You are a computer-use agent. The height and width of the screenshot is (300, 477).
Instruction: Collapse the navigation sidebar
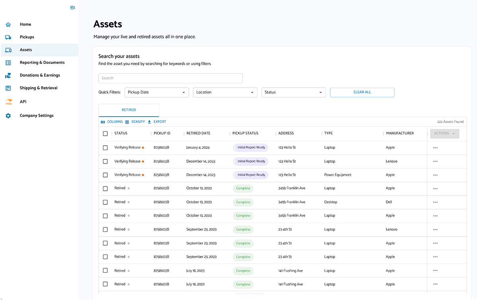[x=72, y=8]
